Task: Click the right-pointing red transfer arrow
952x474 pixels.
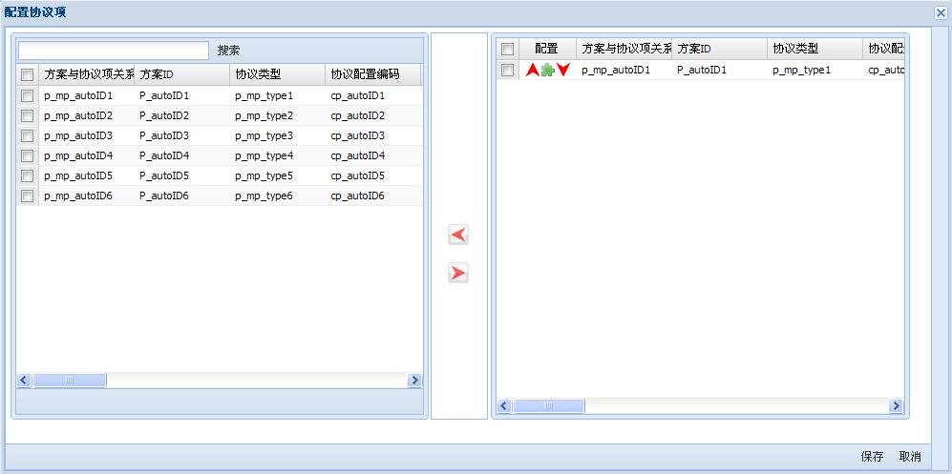Action: point(459,274)
